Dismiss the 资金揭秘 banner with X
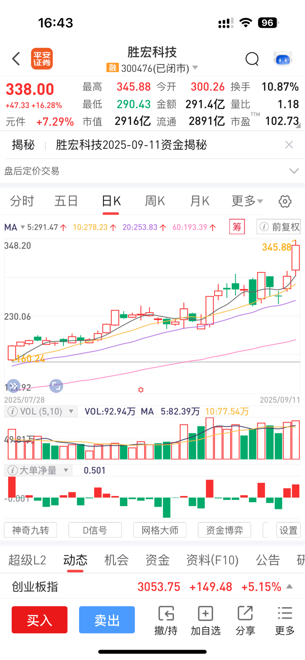The image size is (305, 660). (289, 145)
